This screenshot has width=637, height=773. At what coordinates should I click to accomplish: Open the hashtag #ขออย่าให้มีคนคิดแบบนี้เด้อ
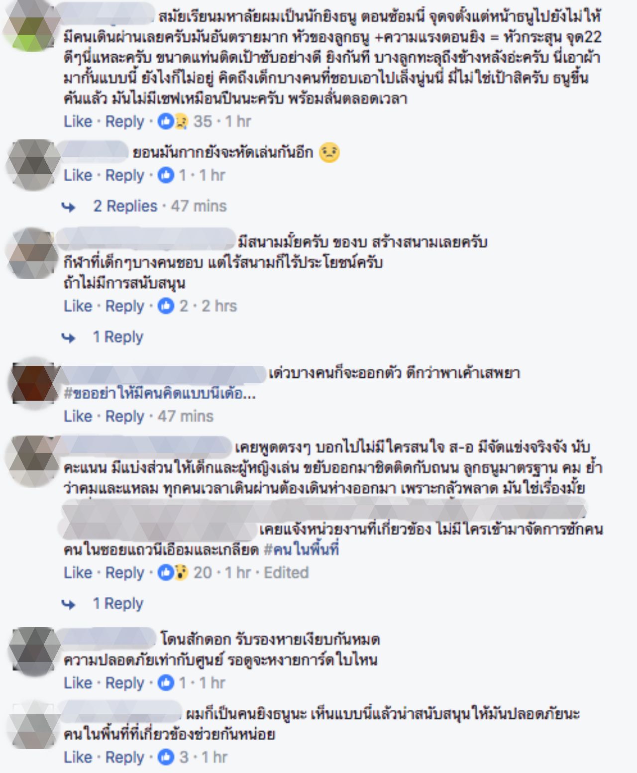point(160,394)
